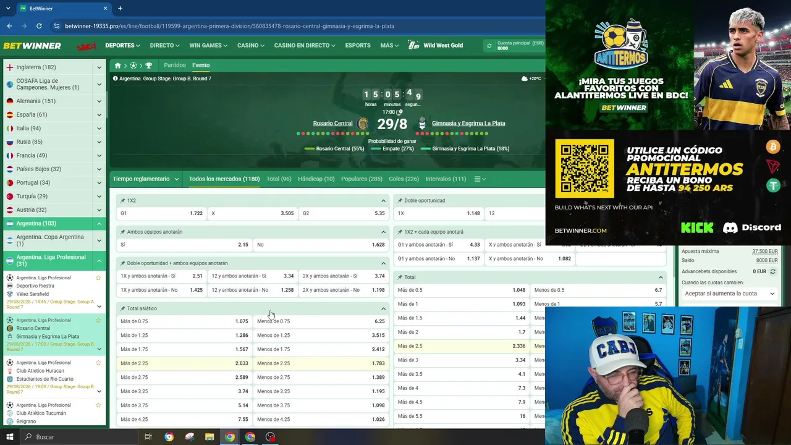Open the DEPORTES menu

(x=122, y=46)
